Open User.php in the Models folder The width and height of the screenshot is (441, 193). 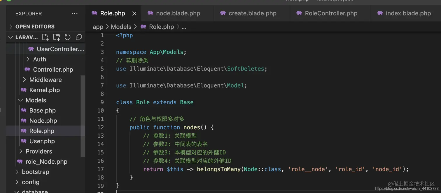click(x=42, y=141)
